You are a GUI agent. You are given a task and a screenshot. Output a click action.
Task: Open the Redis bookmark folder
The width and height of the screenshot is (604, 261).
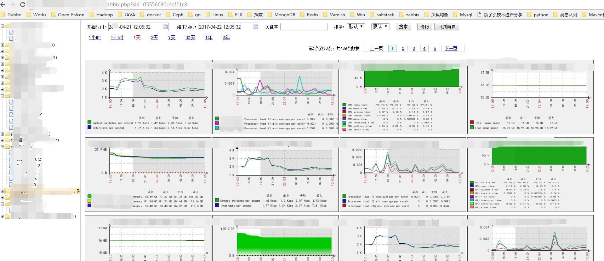[x=309, y=14]
